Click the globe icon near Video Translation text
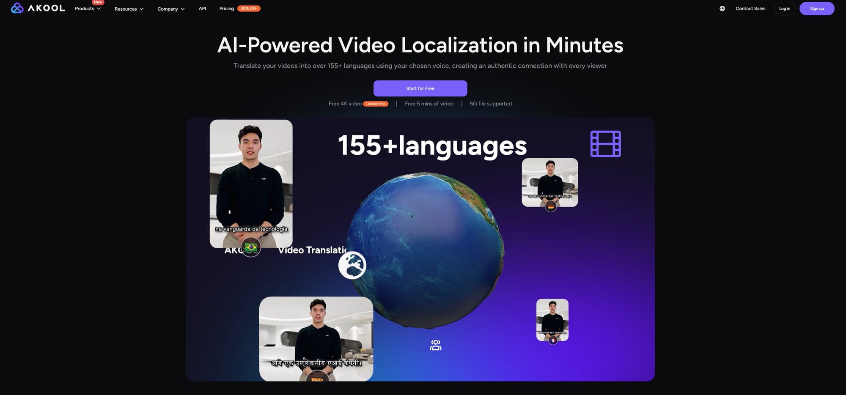The width and height of the screenshot is (846, 395). (x=352, y=265)
